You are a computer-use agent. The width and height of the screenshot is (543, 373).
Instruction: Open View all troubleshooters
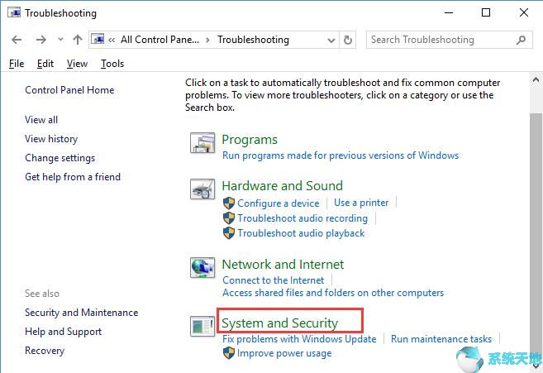click(x=41, y=120)
